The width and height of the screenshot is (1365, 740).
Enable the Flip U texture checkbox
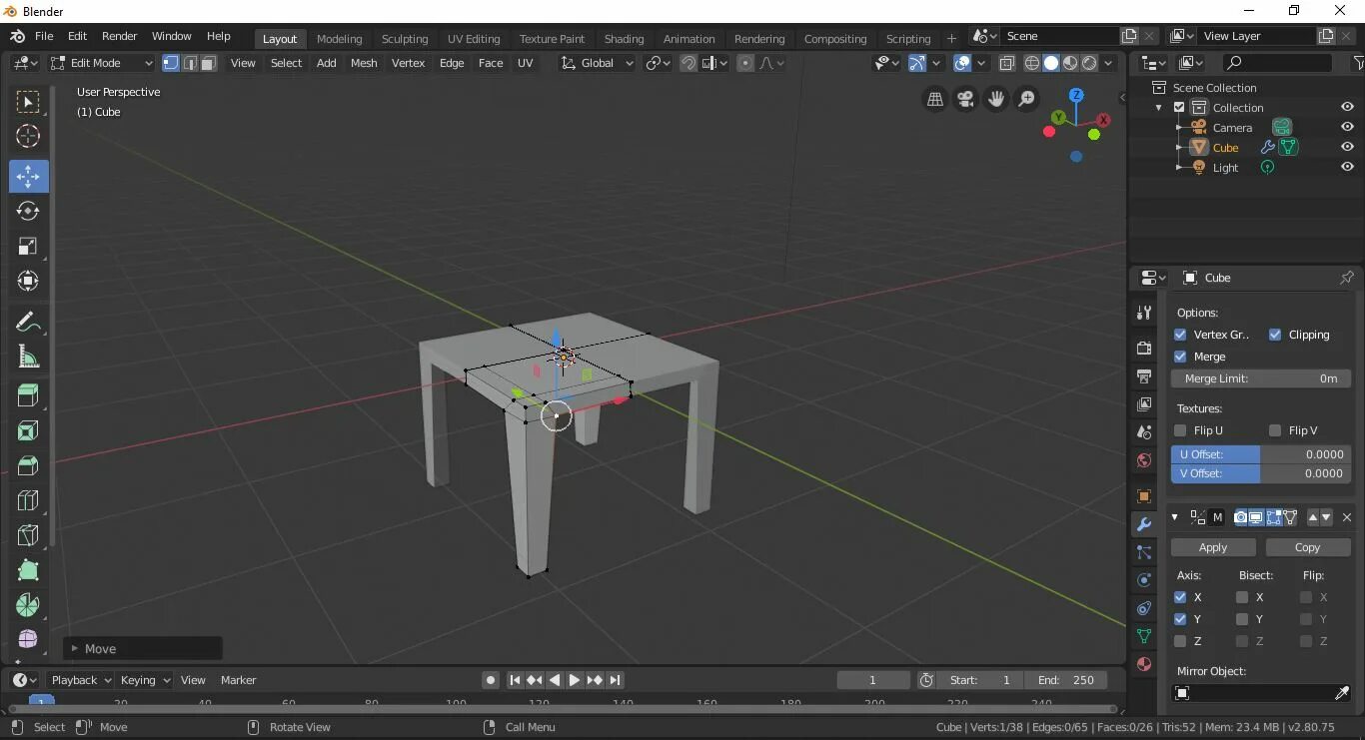1180,430
